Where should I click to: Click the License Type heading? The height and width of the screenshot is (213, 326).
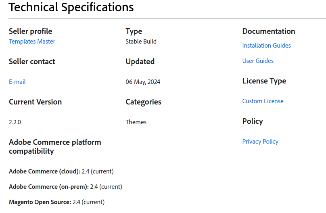[x=264, y=81]
